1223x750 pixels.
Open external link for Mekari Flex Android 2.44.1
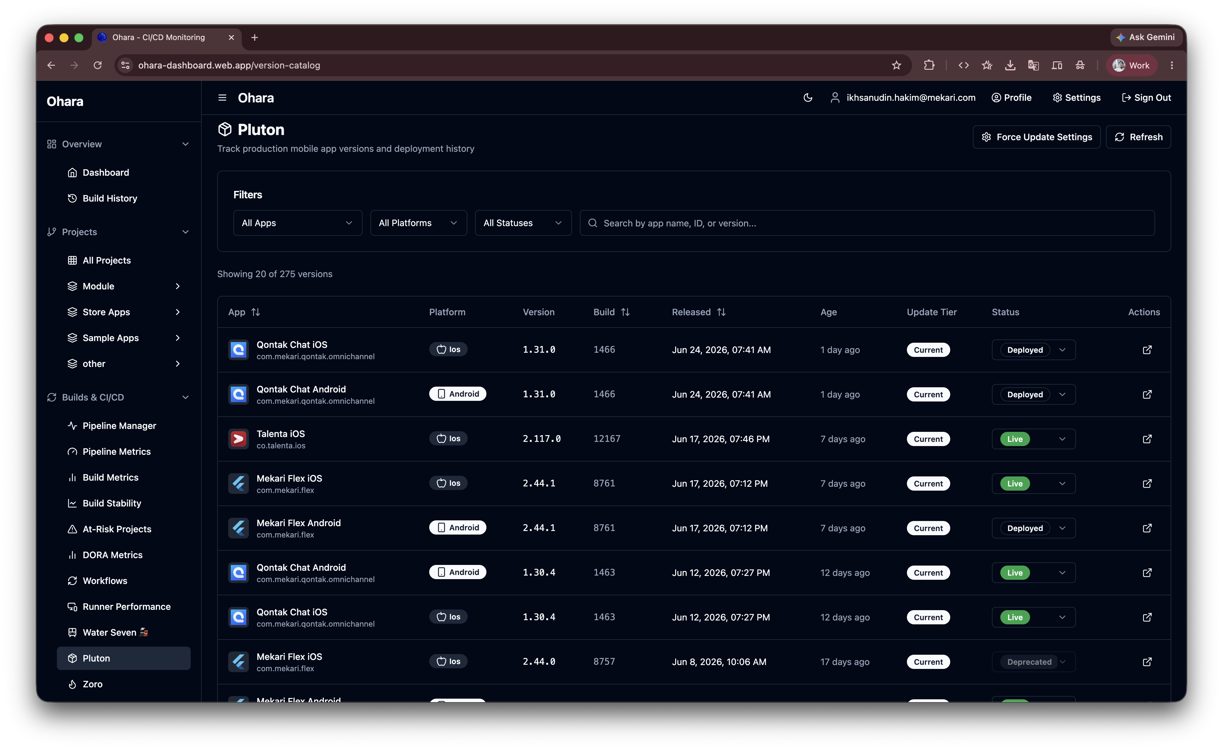coord(1147,528)
